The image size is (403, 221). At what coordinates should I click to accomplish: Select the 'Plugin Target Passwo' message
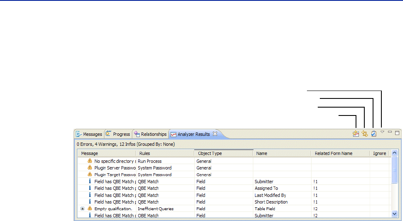click(115, 175)
